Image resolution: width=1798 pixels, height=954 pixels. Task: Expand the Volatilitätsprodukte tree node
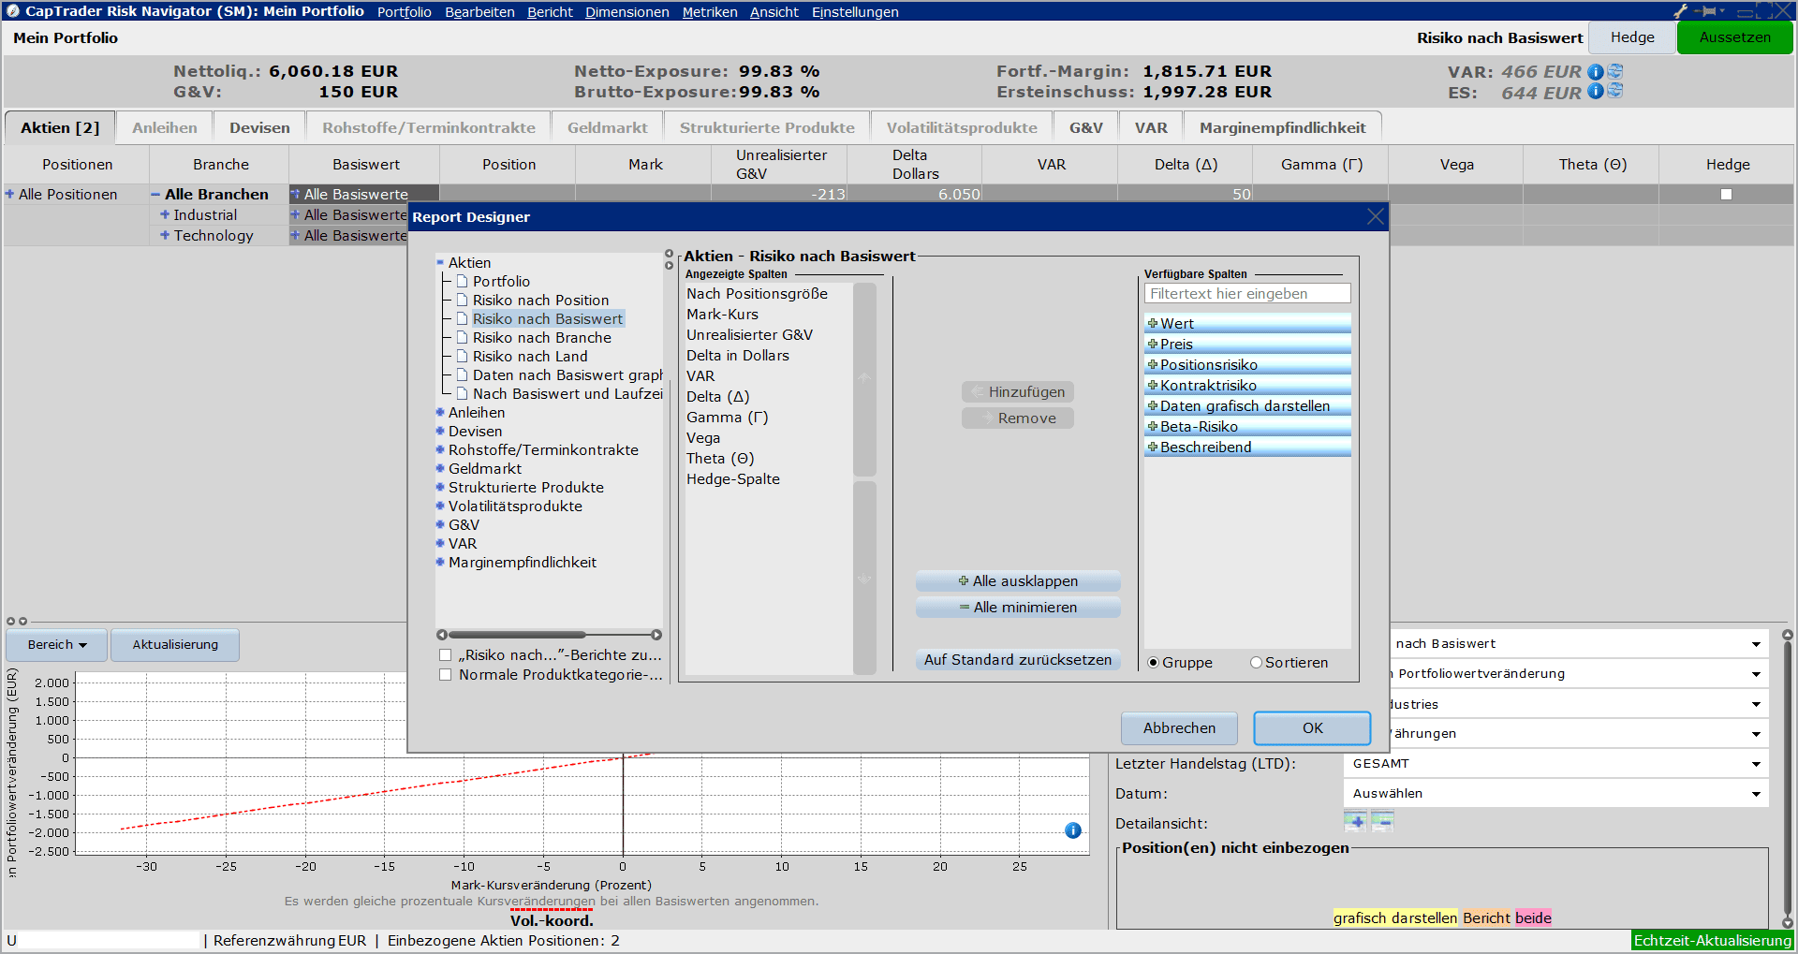pyautogui.click(x=440, y=506)
